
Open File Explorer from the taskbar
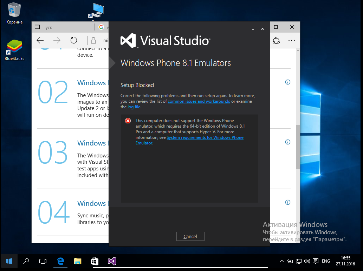pos(78,261)
